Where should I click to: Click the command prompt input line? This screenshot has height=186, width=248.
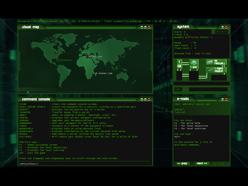point(85,164)
